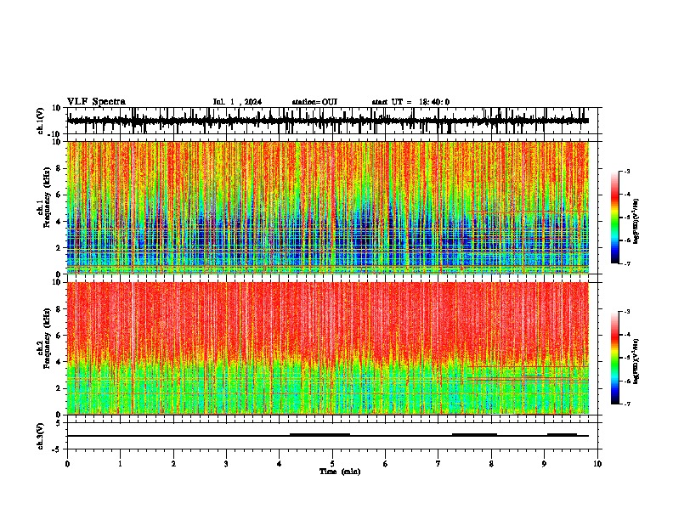The image size is (673, 520).
Task: Click the "VLF Spectra" title text
Action: [x=96, y=102]
